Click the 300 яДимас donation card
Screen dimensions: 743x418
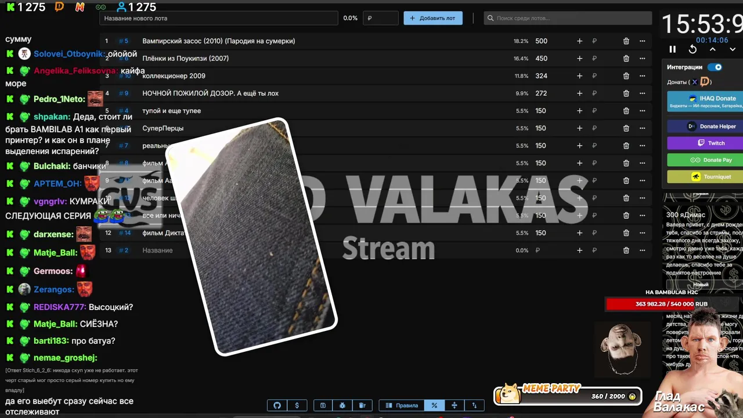pyautogui.click(x=704, y=244)
